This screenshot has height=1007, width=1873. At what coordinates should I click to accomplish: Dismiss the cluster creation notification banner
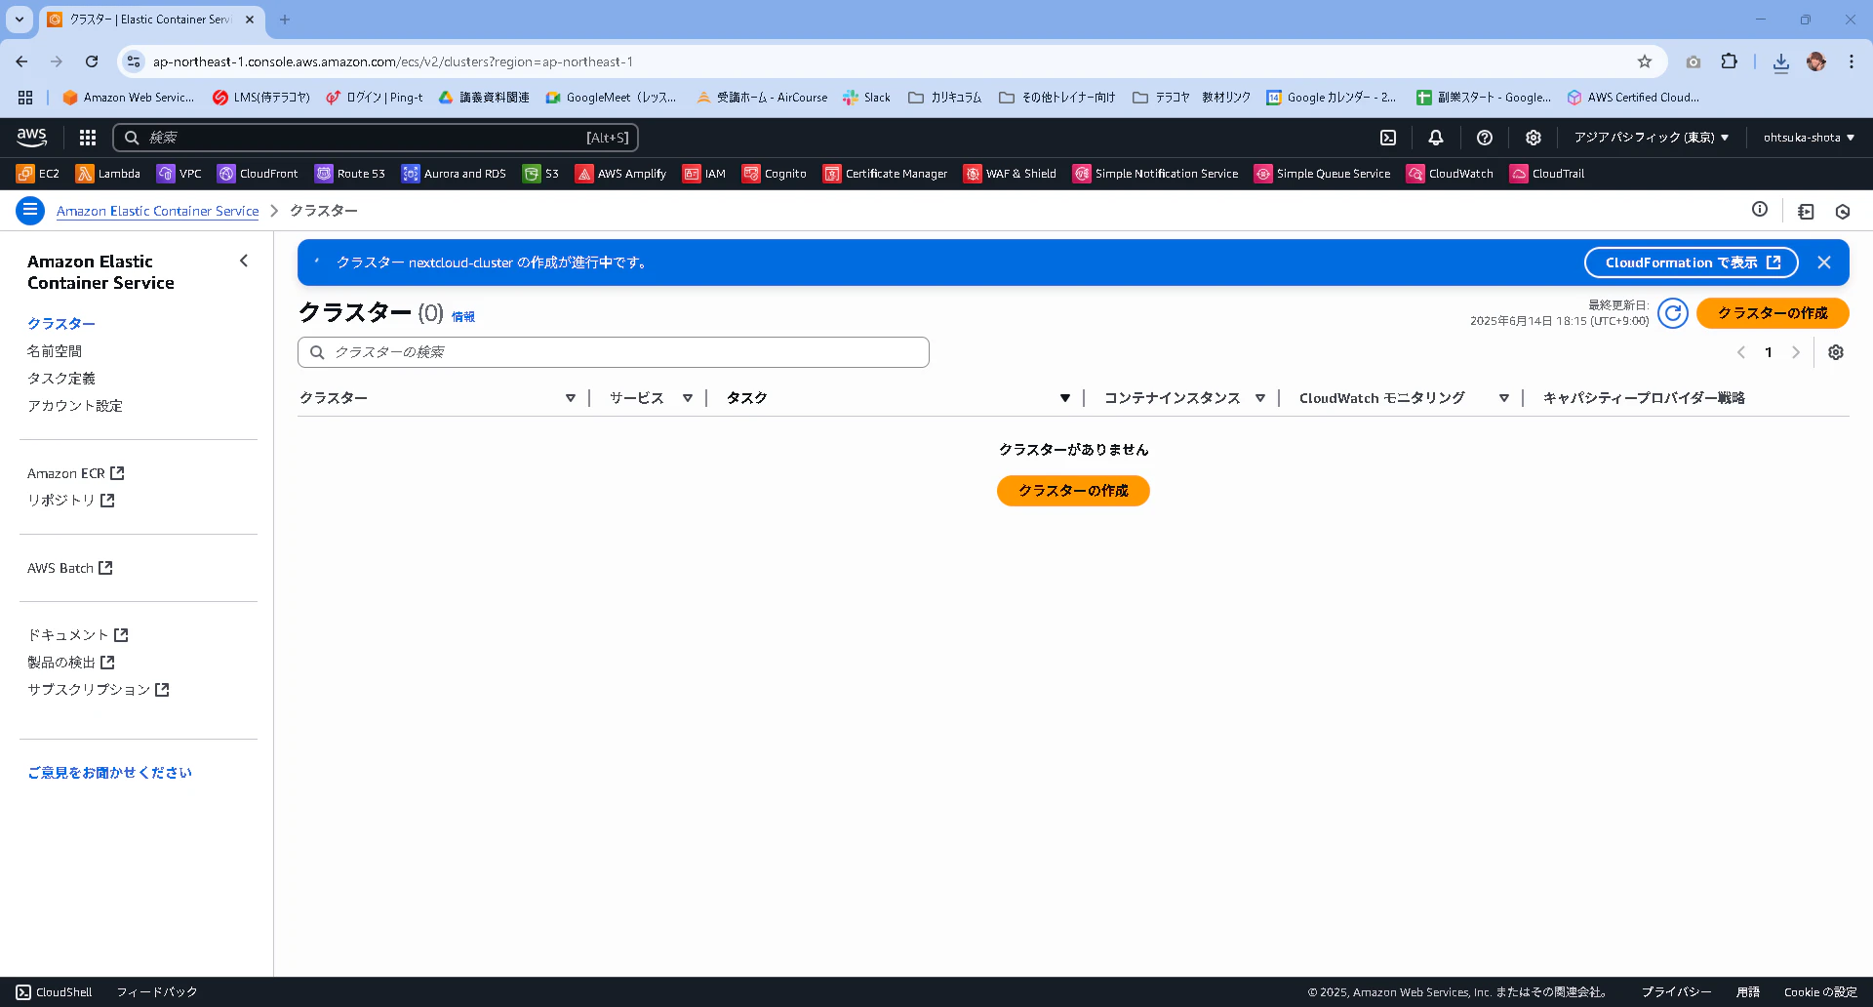(1824, 262)
